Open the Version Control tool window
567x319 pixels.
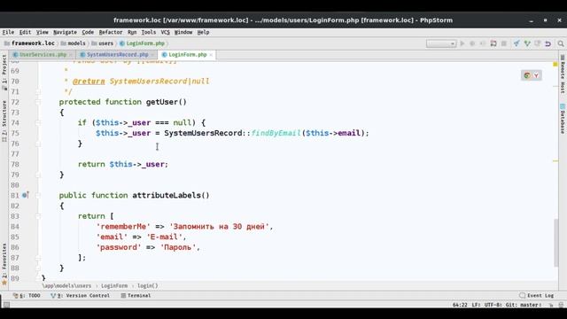point(81,295)
